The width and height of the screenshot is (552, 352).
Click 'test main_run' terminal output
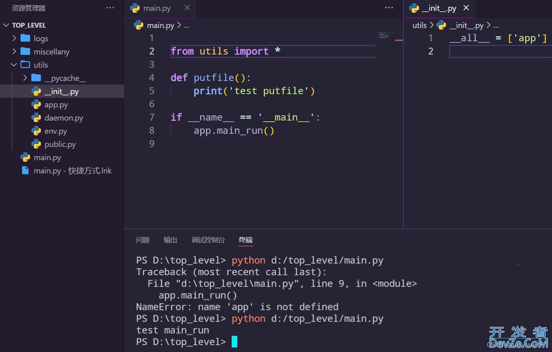click(173, 330)
